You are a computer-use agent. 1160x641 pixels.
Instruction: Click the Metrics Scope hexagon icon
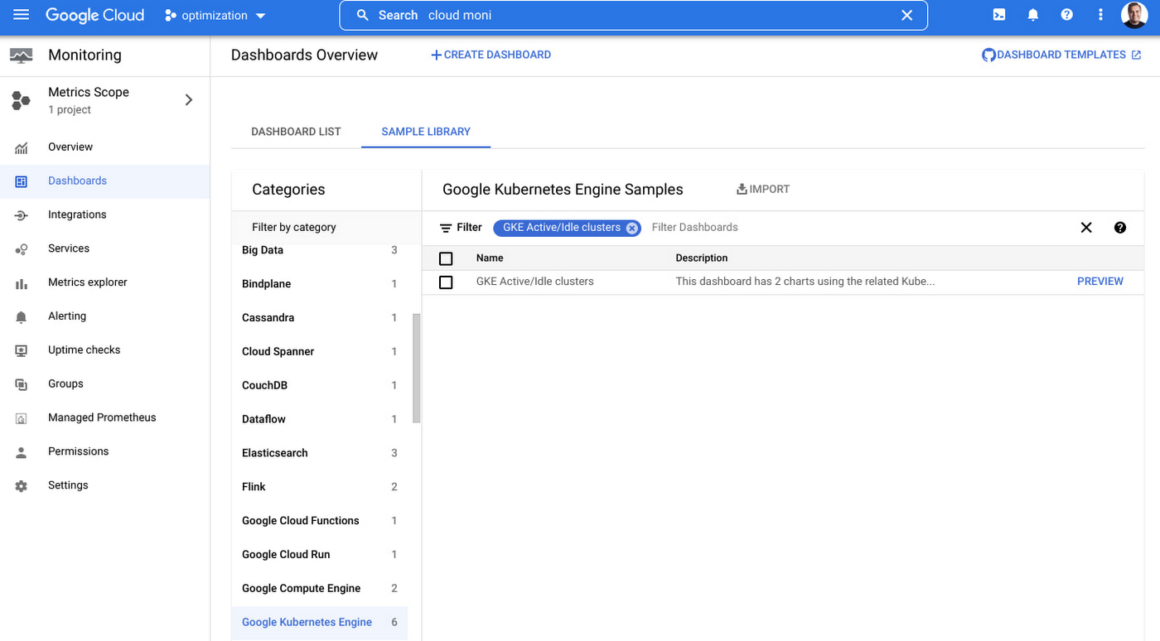coord(21,100)
